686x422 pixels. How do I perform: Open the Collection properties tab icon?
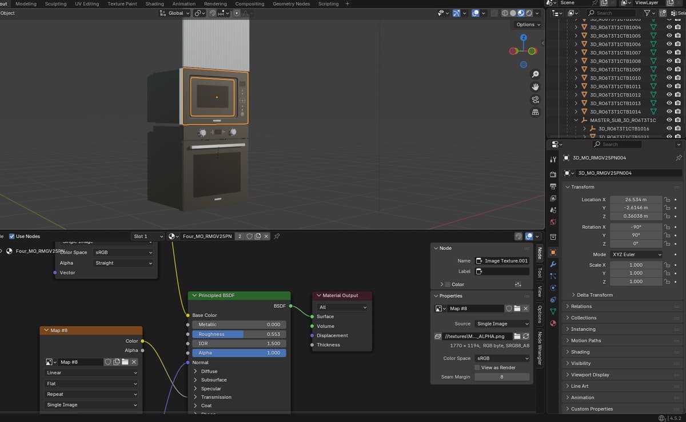click(x=553, y=237)
